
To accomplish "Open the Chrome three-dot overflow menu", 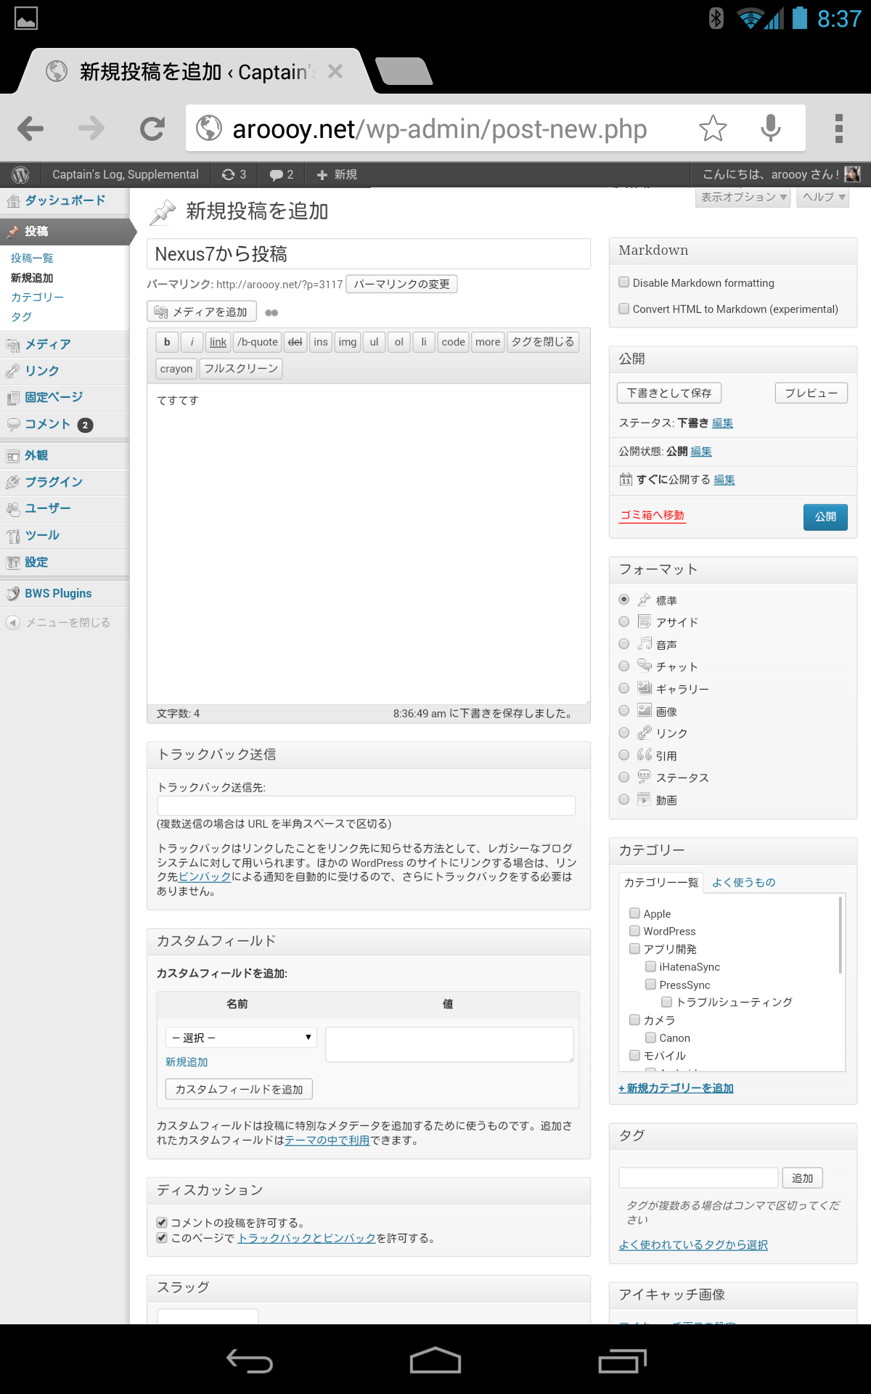I will (x=838, y=129).
